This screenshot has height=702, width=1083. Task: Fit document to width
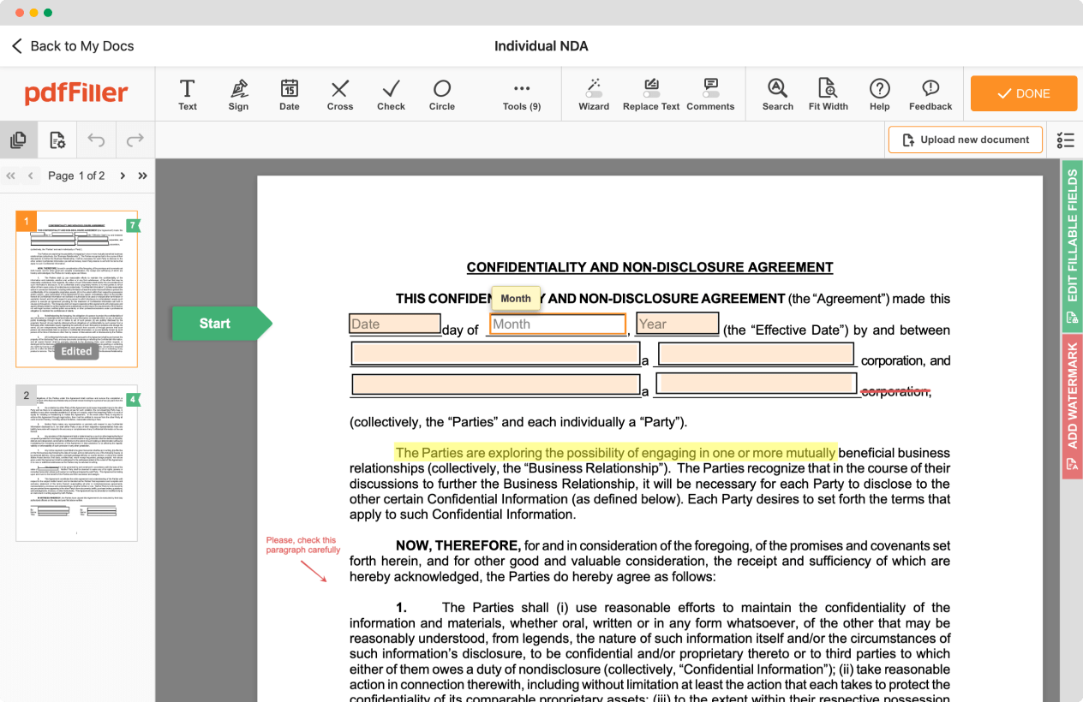coord(828,93)
